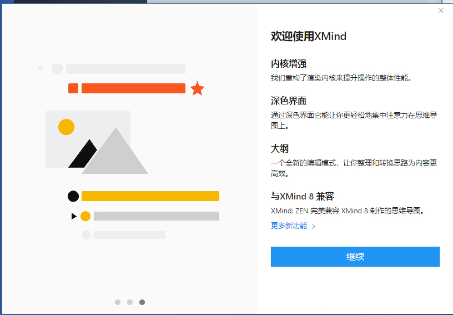Close the welcome dialog with the X

(441, 11)
